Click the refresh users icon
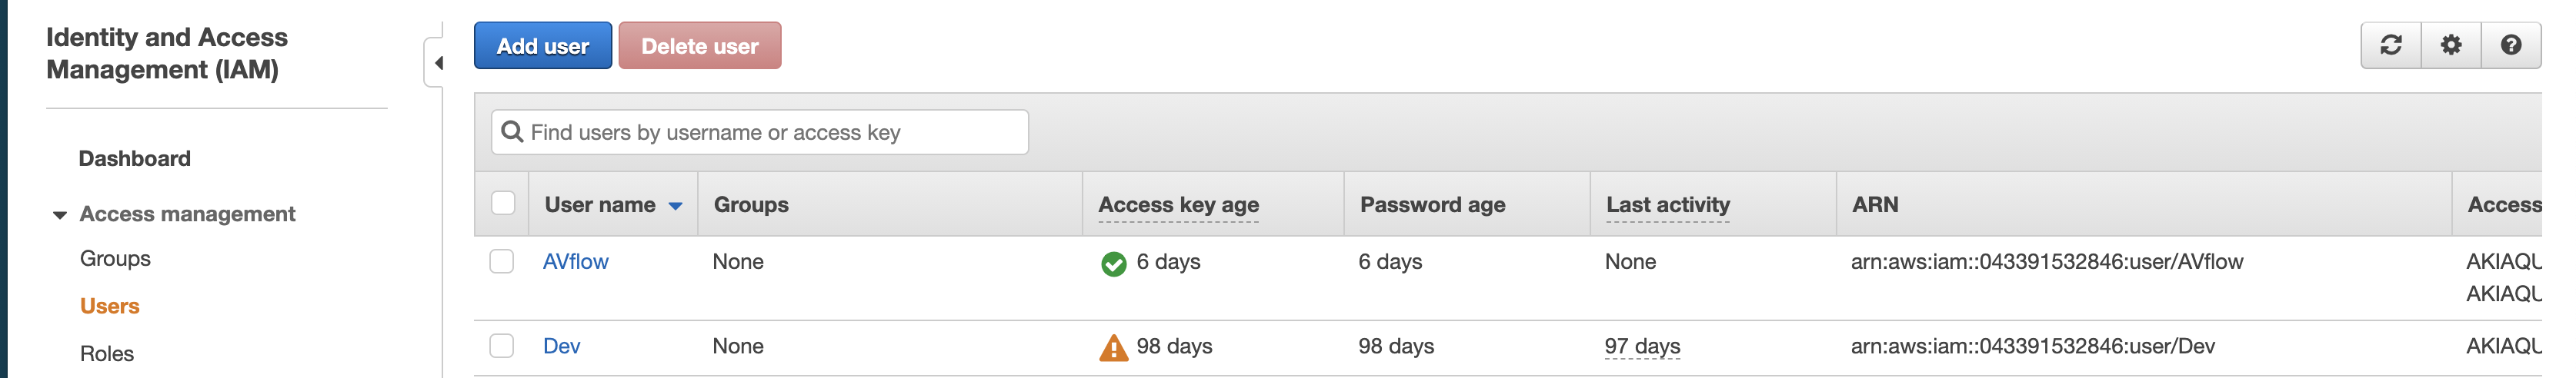This screenshot has width=2576, height=378. tap(2390, 46)
